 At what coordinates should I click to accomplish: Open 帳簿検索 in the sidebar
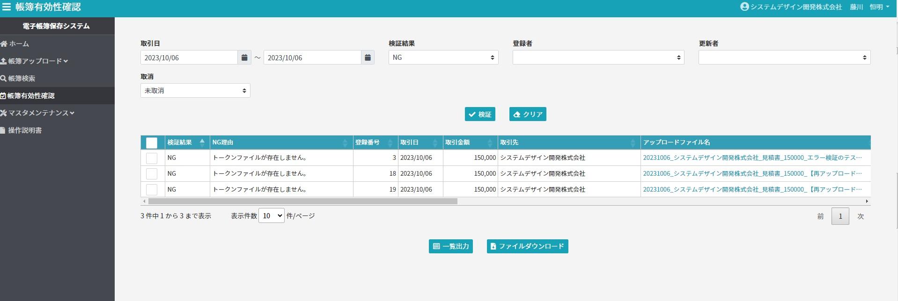[x=22, y=79]
